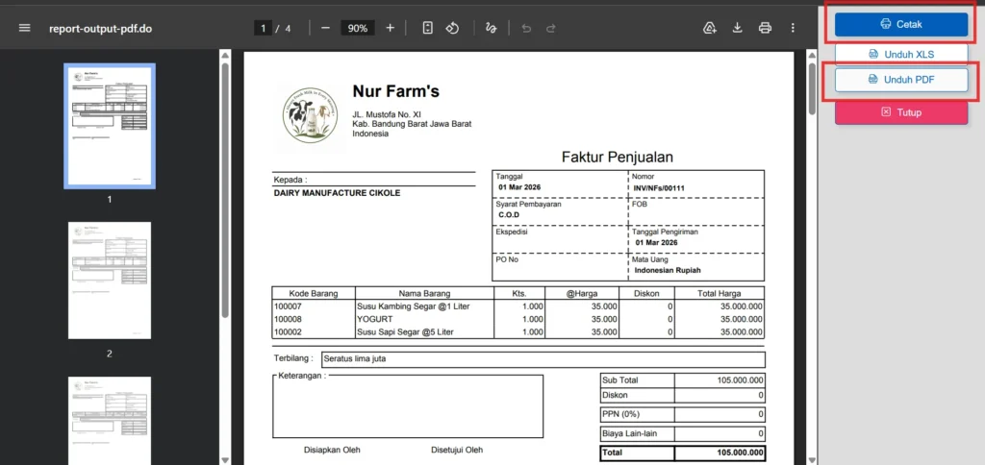Zoom in with the plus icon
The image size is (985, 465).
click(391, 28)
